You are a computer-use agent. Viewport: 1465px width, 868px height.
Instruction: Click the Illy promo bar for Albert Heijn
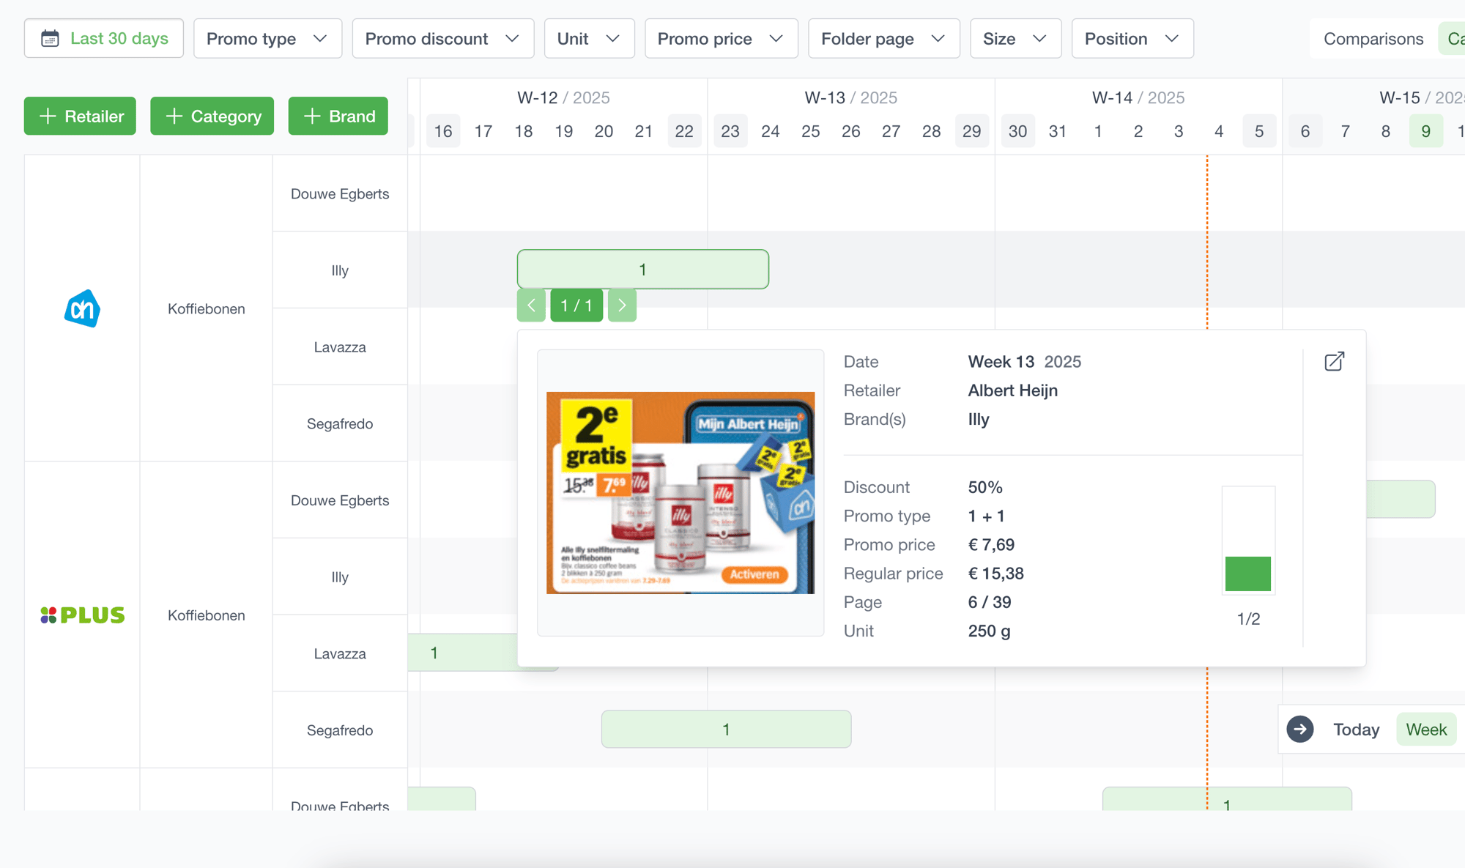coord(643,269)
